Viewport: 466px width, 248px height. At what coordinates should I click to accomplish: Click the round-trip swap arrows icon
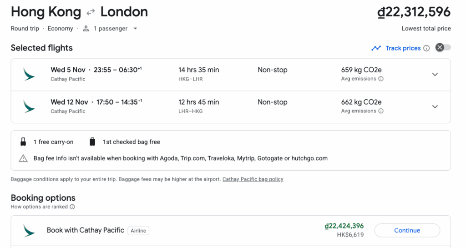pos(91,12)
